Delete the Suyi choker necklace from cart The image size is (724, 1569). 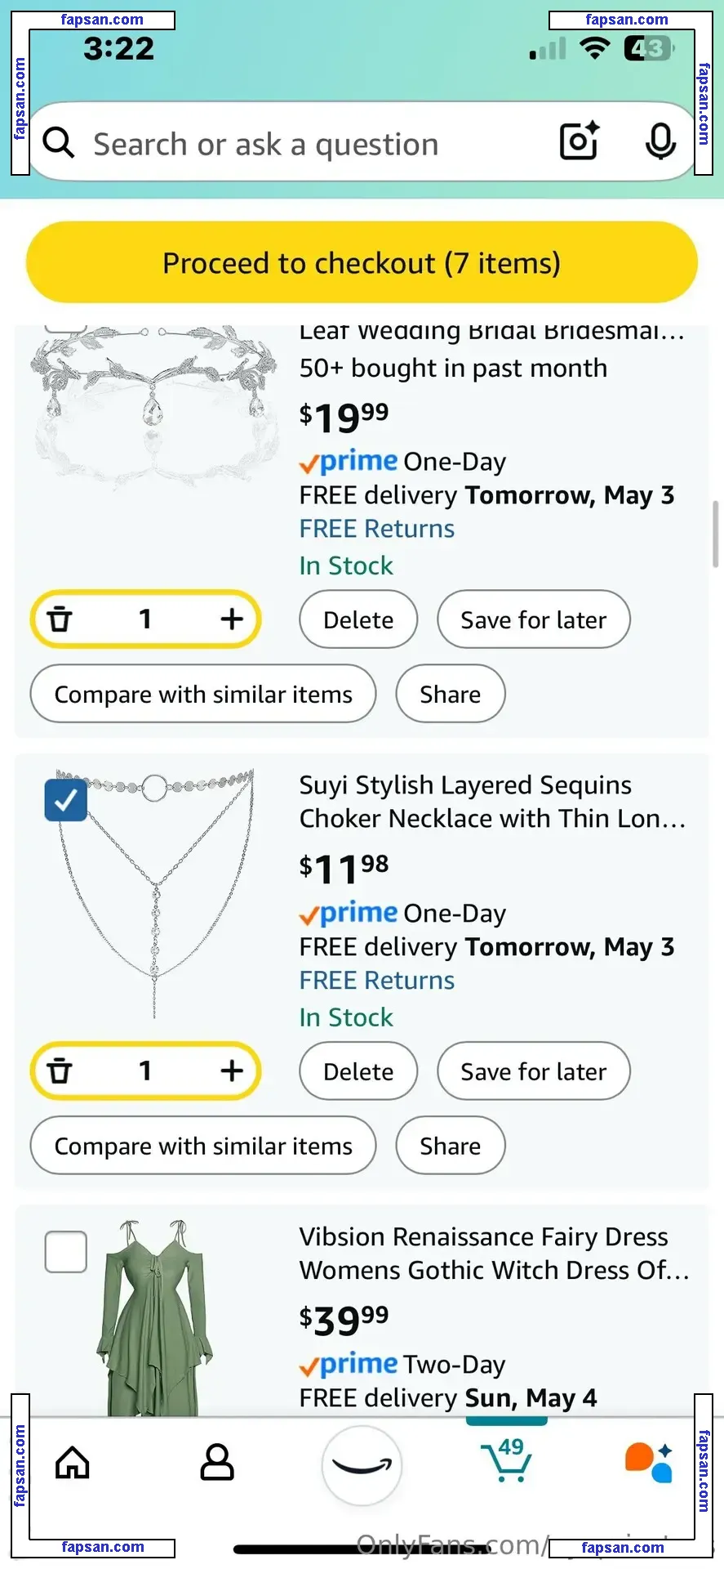(x=358, y=1071)
